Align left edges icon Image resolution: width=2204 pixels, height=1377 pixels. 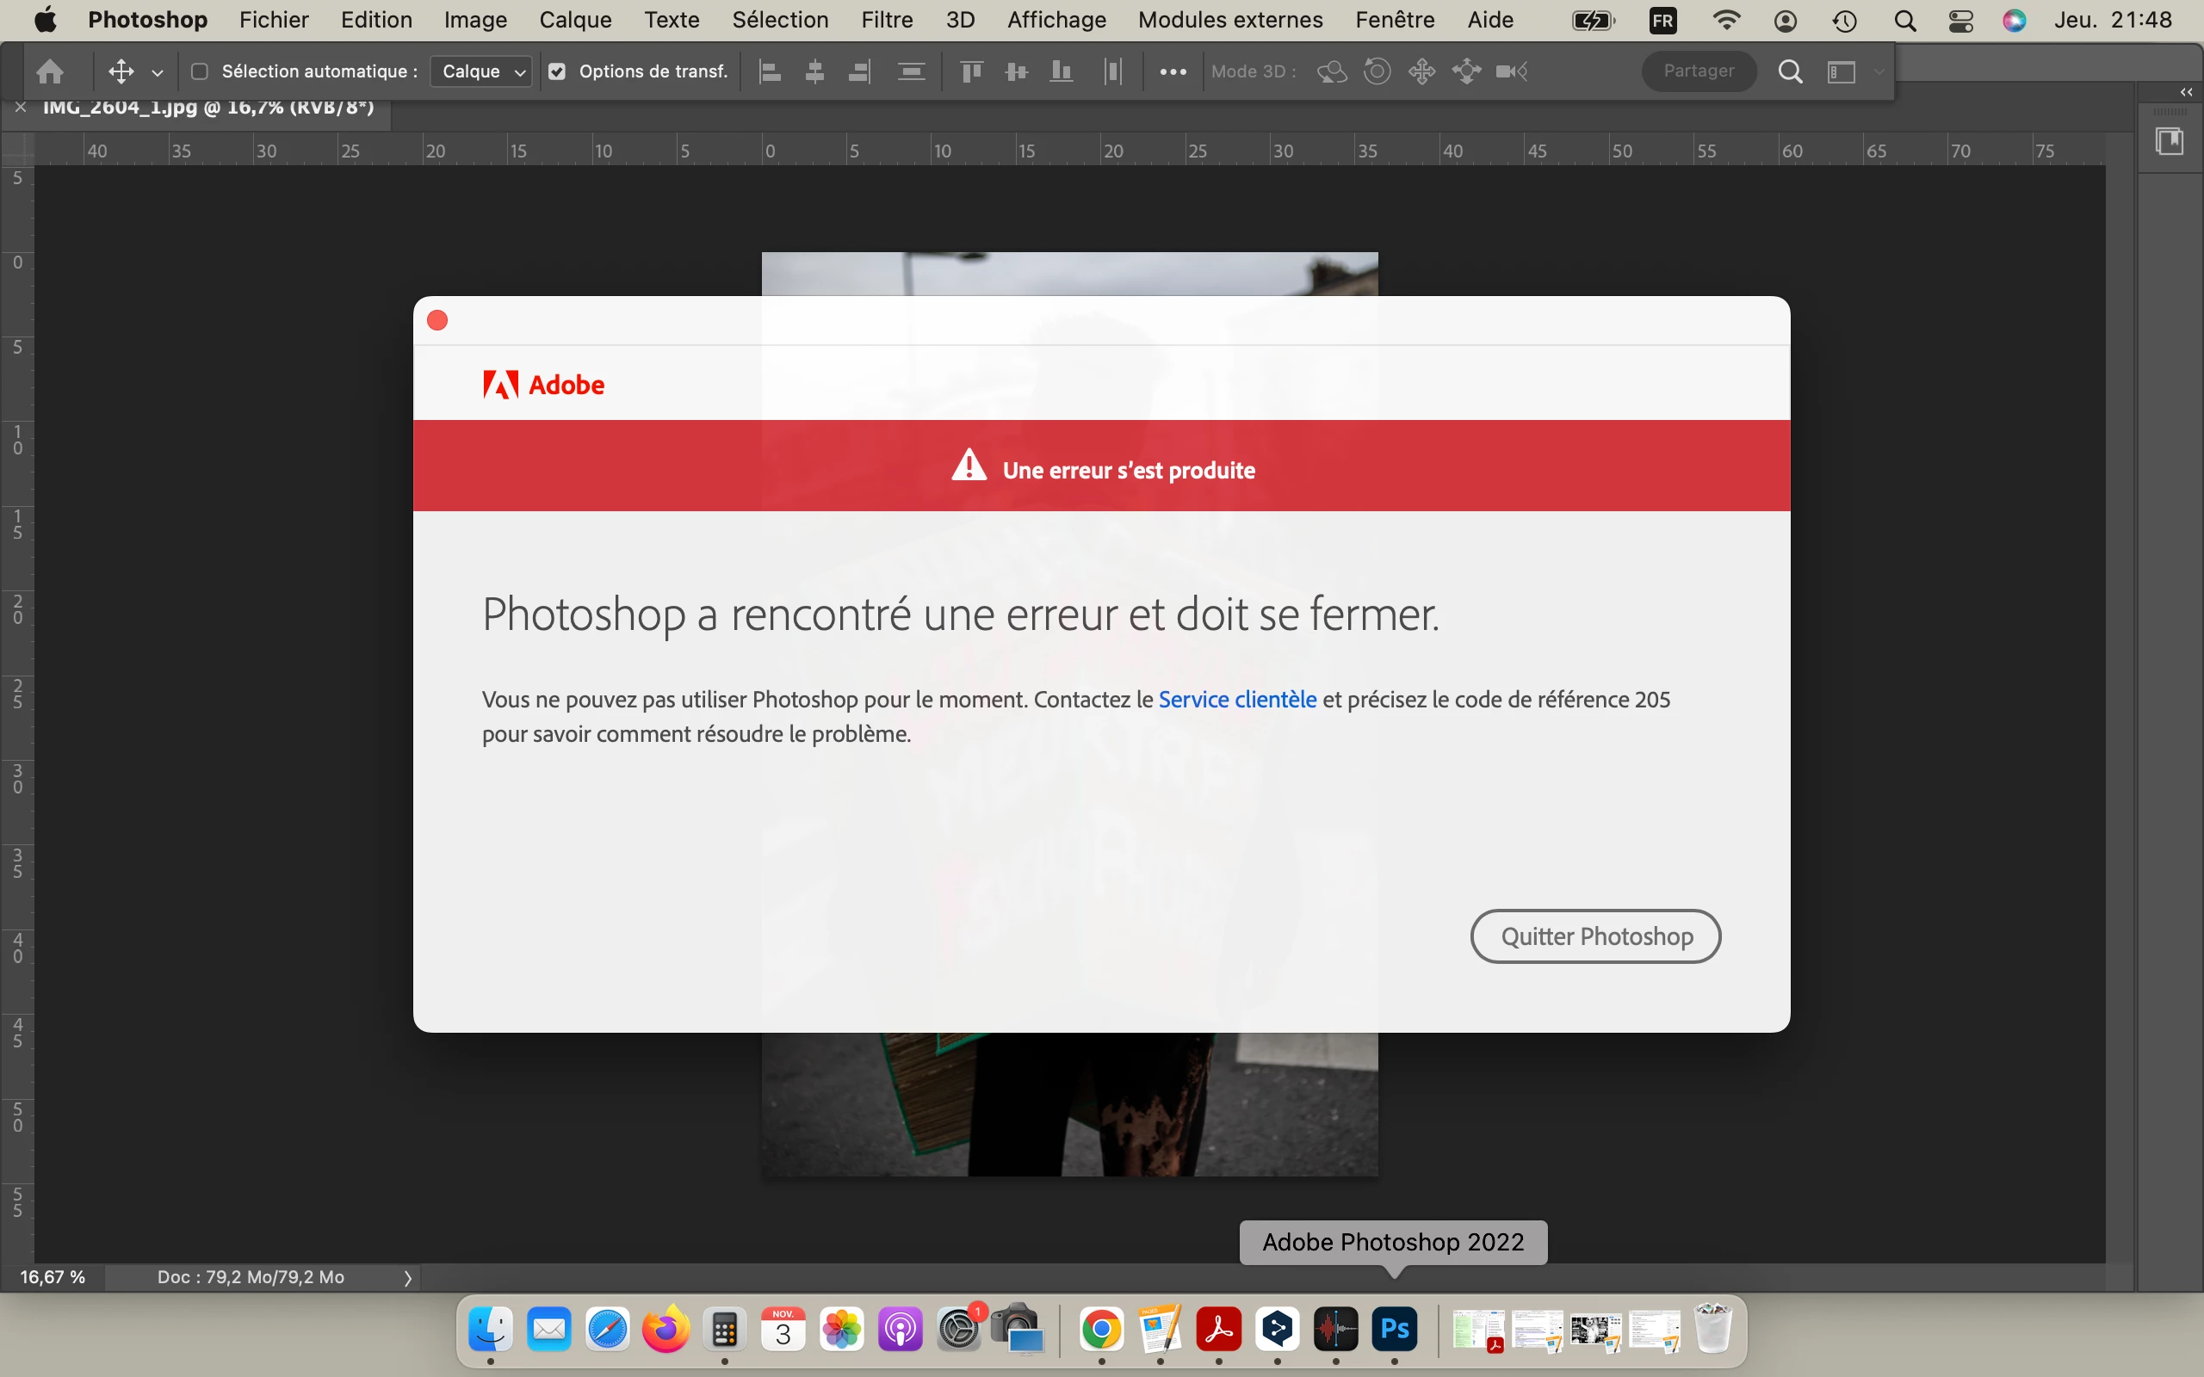[x=771, y=71]
